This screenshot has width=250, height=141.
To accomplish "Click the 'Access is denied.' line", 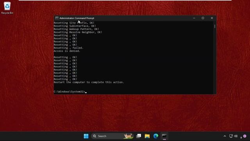I will [67, 51].
